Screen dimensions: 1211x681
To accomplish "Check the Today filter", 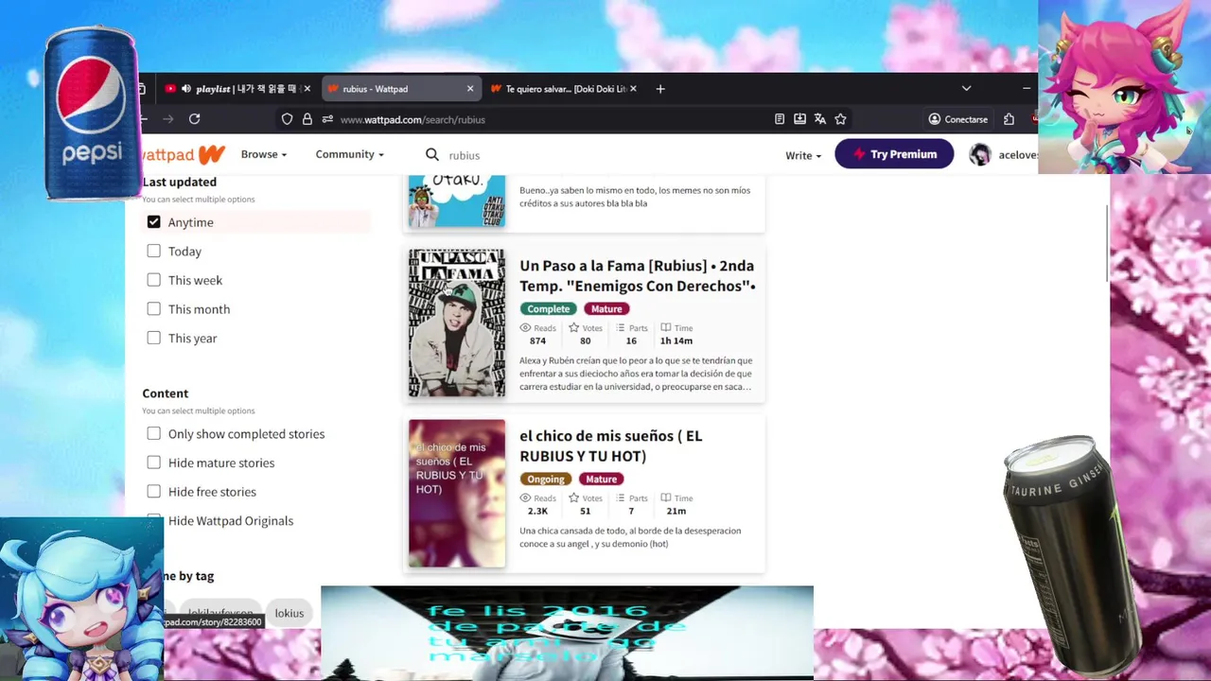I will coord(153,252).
